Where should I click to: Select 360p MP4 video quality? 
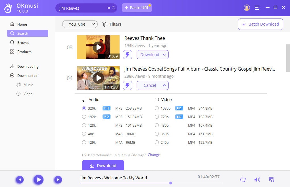tap(157, 134)
